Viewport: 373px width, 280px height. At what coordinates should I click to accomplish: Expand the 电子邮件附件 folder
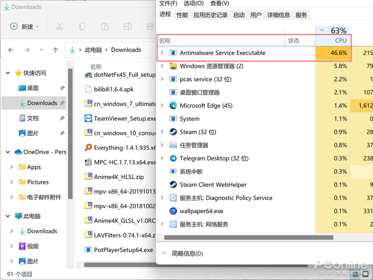pos(12,197)
